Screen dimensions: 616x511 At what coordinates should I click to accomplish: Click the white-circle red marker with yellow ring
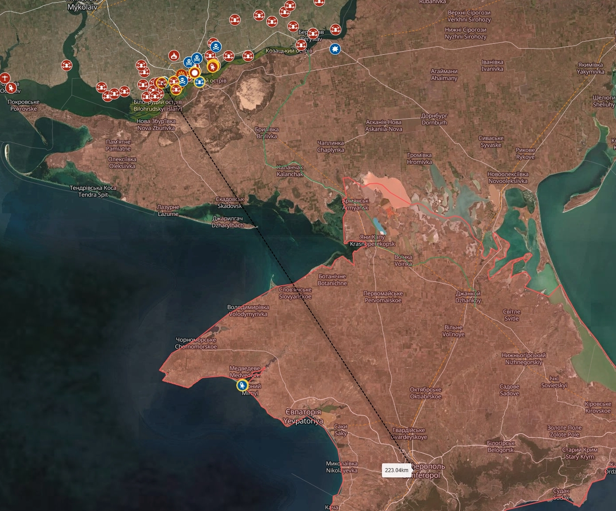click(x=194, y=72)
